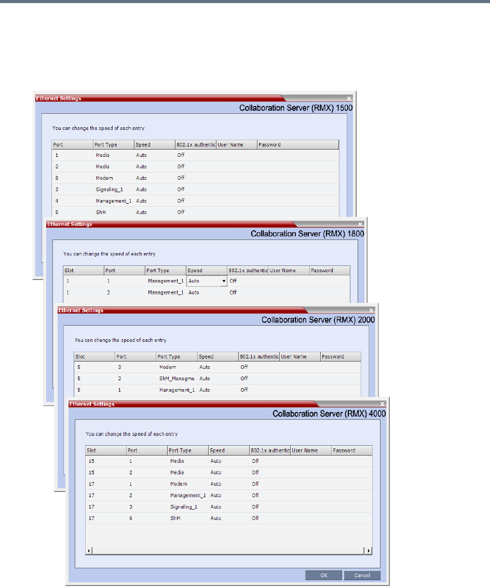The height and width of the screenshot is (587, 490).
Task: Click Port Type header in RMX 1800 table
Action: tap(166, 271)
